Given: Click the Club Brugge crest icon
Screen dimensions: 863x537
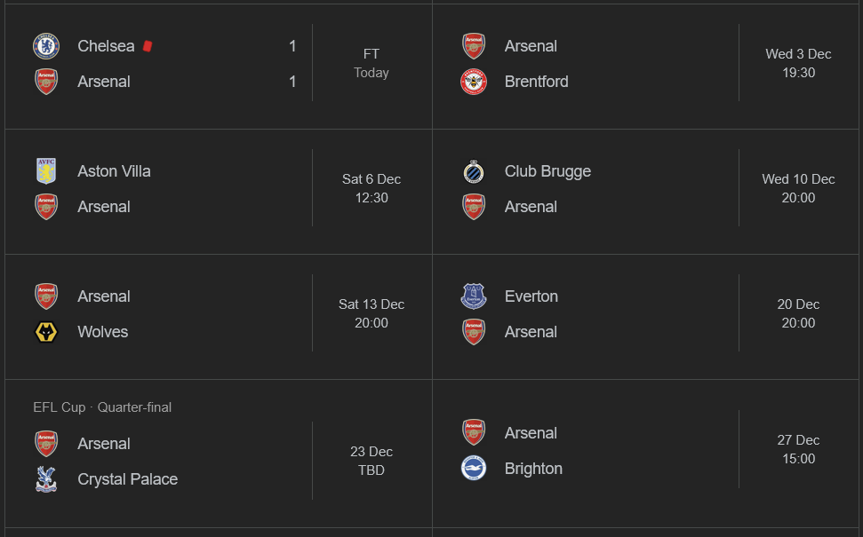Looking at the screenshot, I should [x=474, y=171].
